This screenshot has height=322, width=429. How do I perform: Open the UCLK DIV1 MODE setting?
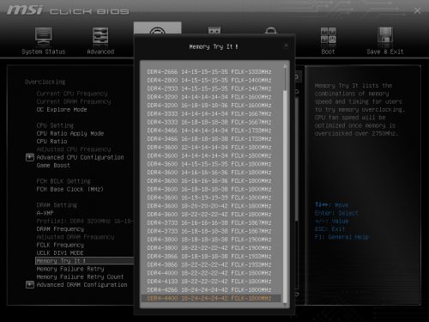coord(60,253)
